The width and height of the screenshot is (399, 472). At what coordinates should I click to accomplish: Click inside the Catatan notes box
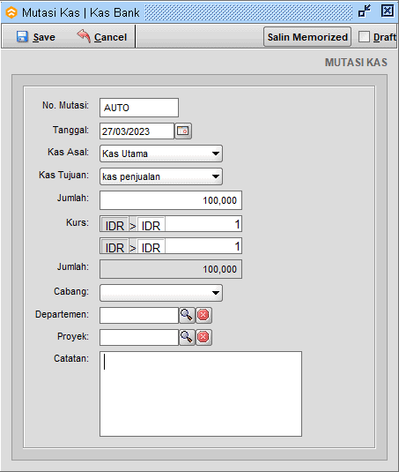click(x=201, y=393)
